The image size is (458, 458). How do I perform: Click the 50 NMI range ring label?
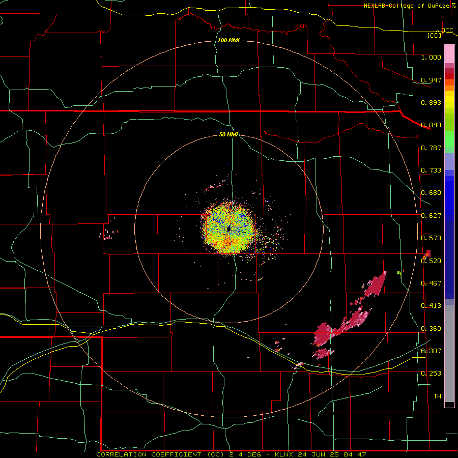coord(228,135)
